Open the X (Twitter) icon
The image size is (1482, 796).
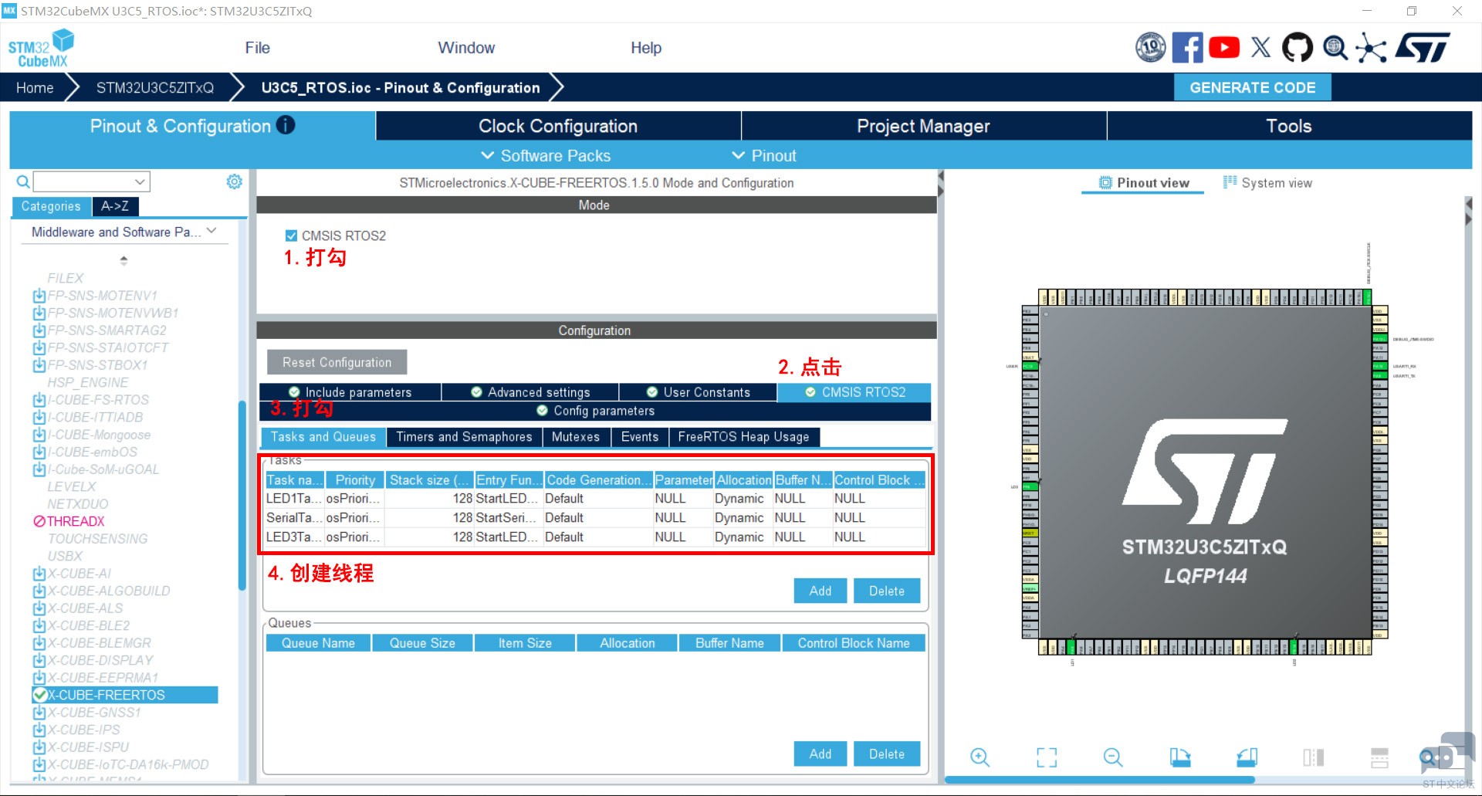coord(1260,47)
